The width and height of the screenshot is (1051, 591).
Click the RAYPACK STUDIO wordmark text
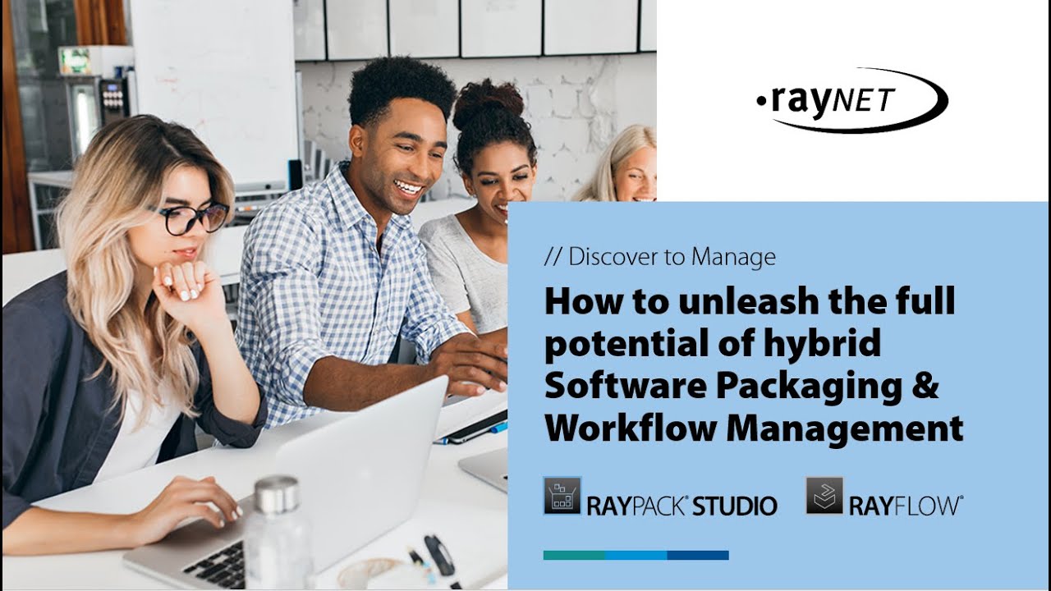pyautogui.click(x=682, y=506)
